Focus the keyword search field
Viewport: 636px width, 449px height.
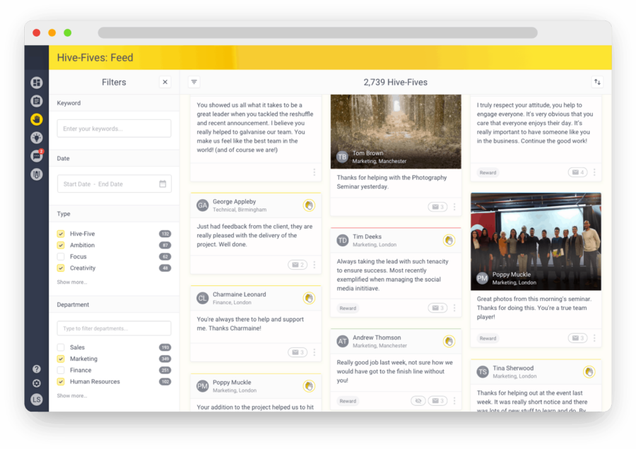114,128
